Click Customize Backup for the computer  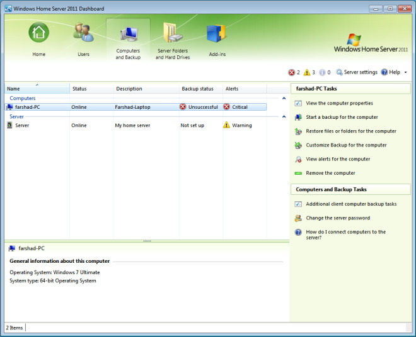click(346, 145)
